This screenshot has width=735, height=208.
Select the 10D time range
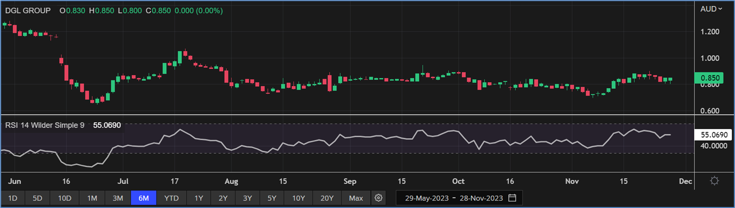coord(65,198)
